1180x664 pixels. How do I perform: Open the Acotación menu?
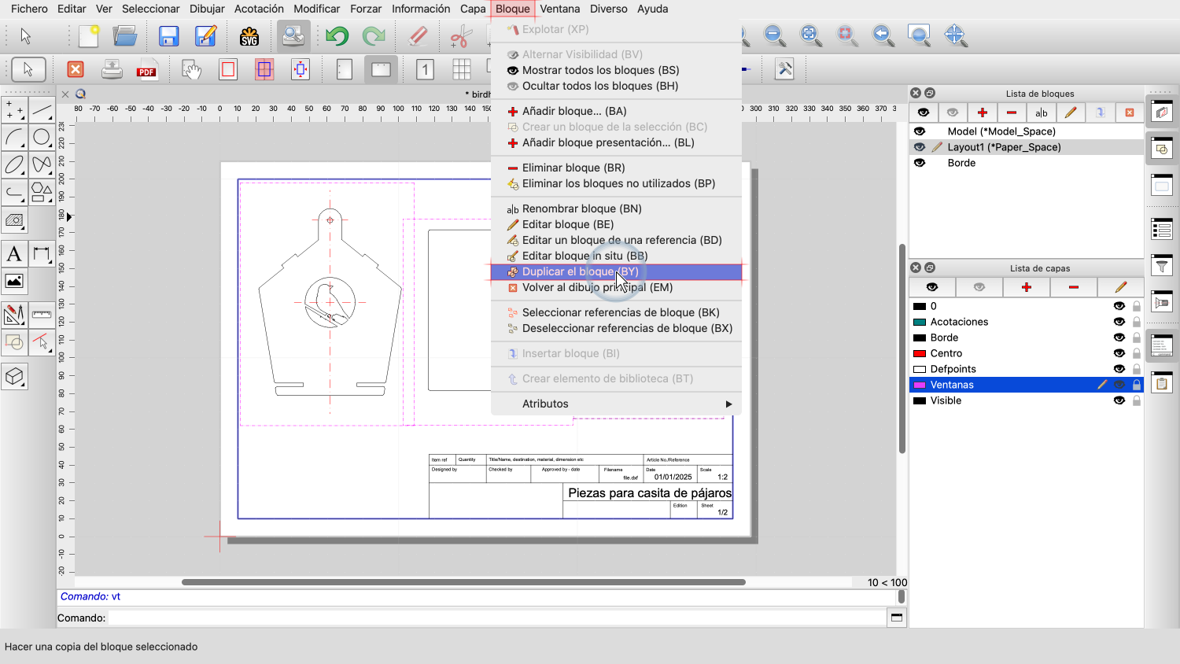tap(259, 9)
